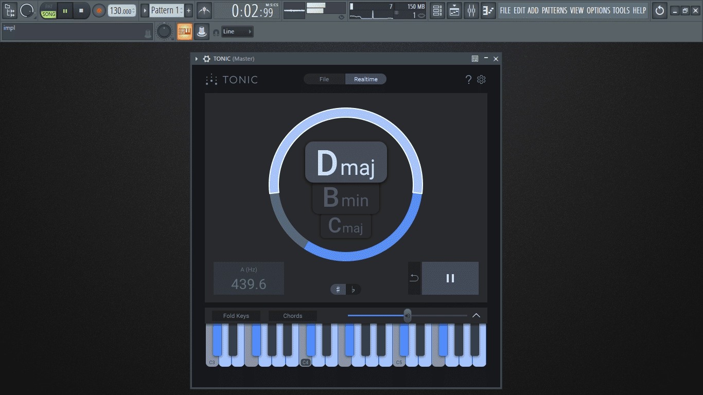This screenshot has height=395, width=703.
Task: Switch to PAT pattern mode
Action: click(49, 6)
